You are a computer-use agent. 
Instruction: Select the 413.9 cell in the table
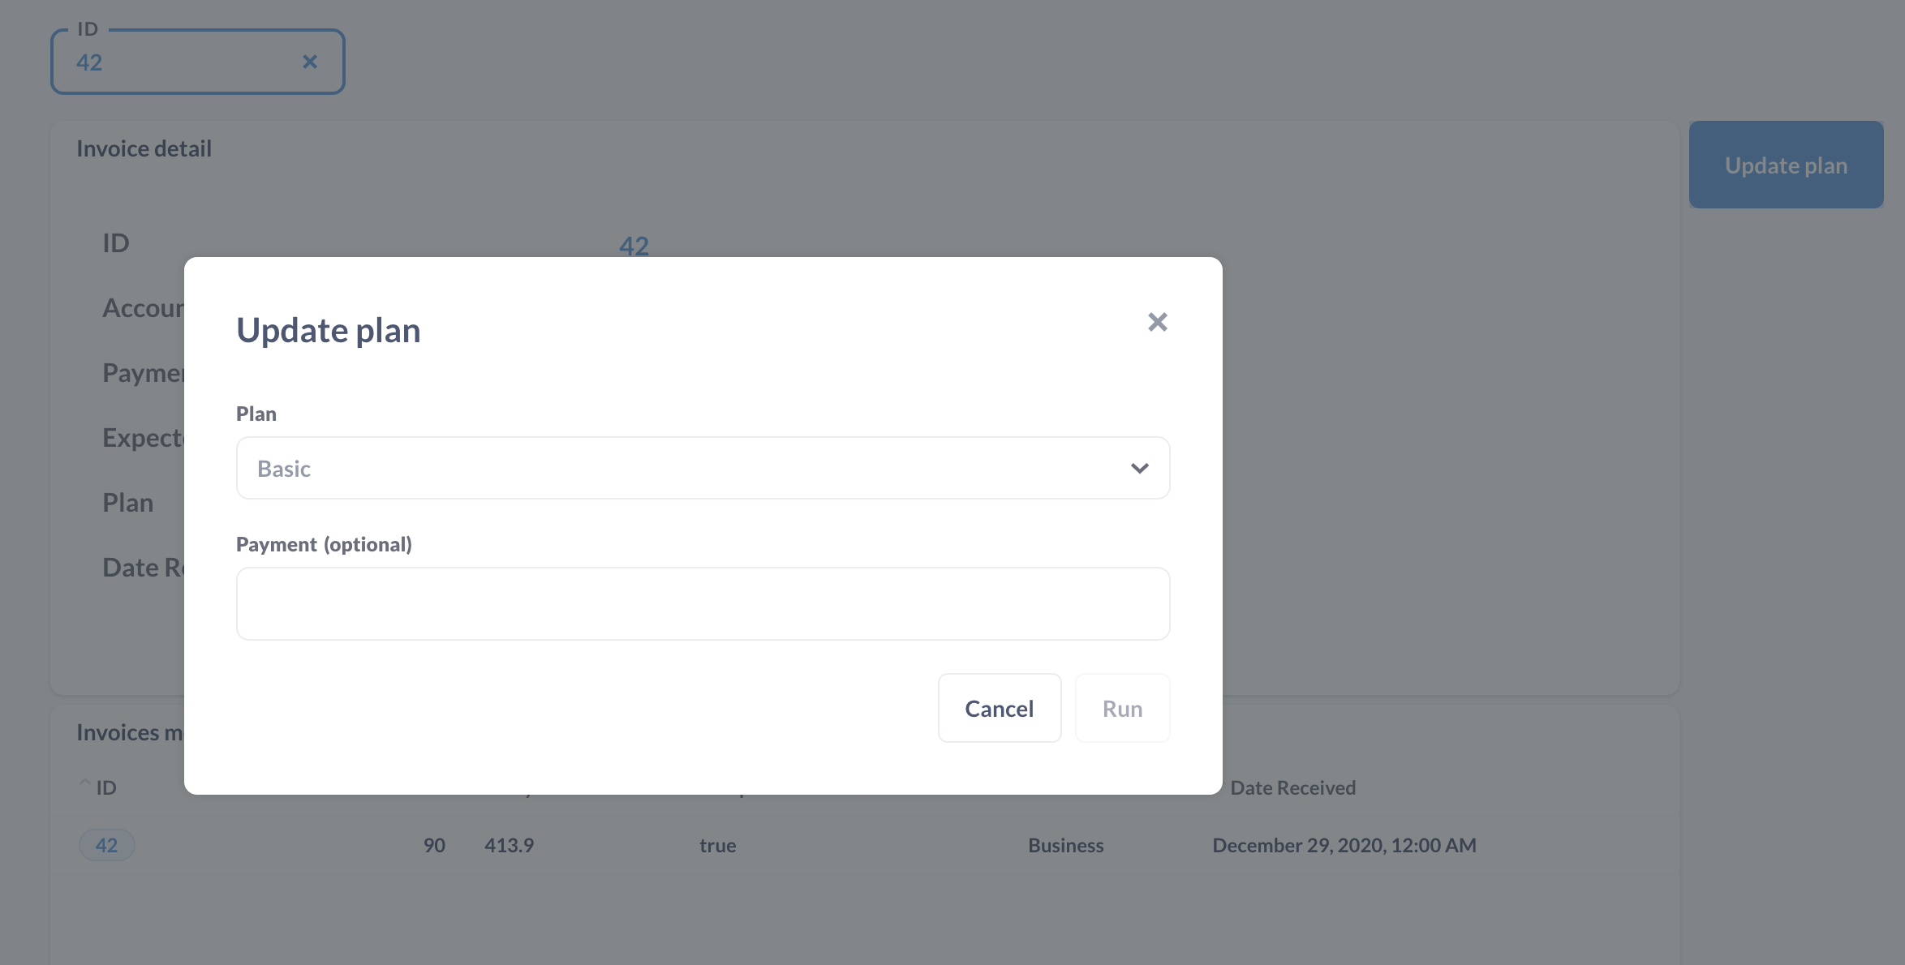(x=509, y=845)
